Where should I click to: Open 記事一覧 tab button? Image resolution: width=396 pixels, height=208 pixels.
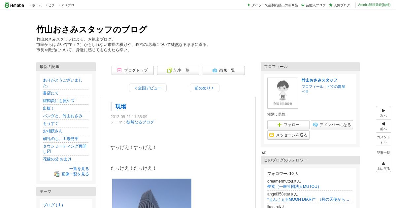point(178,70)
